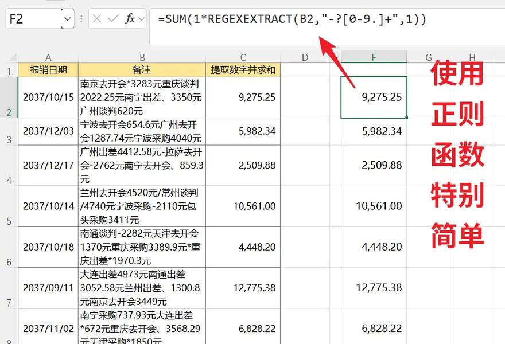Select column F value 6,828.22
Screen dimensions: 505x344
click(x=374, y=326)
